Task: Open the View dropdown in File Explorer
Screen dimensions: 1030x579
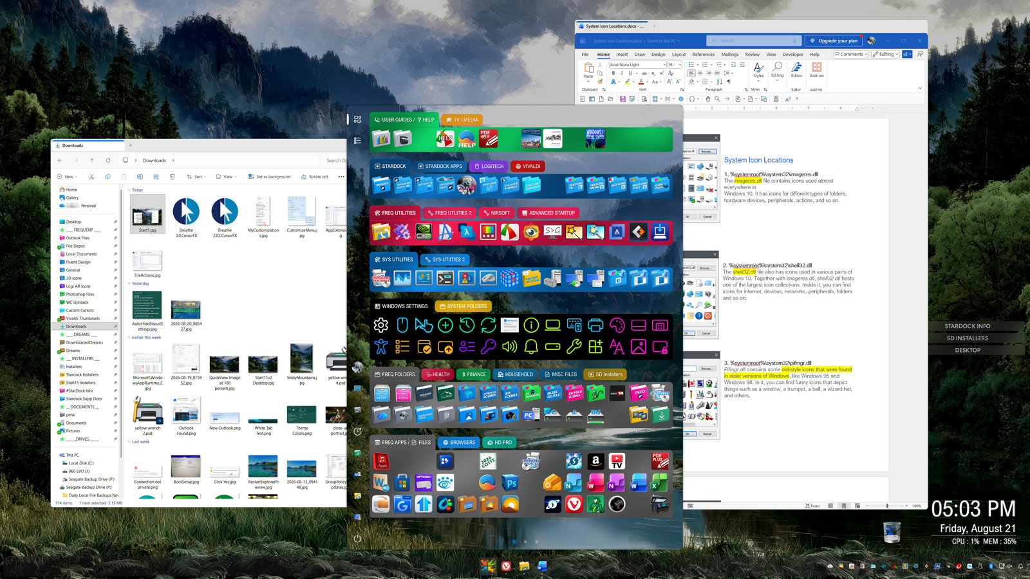Action: click(226, 177)
